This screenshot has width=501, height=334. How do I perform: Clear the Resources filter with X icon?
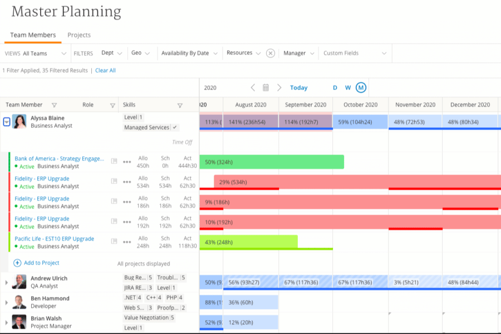271,53
